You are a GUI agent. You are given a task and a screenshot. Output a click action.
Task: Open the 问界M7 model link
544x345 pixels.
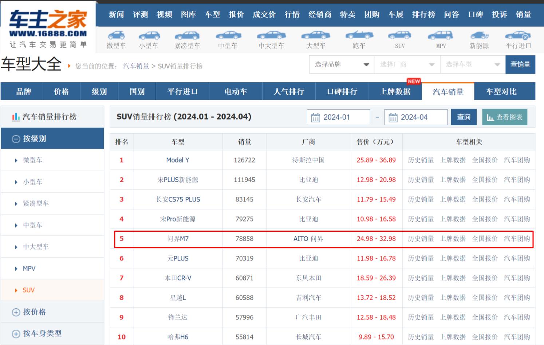pyautogui.click(x=178, y=239)
